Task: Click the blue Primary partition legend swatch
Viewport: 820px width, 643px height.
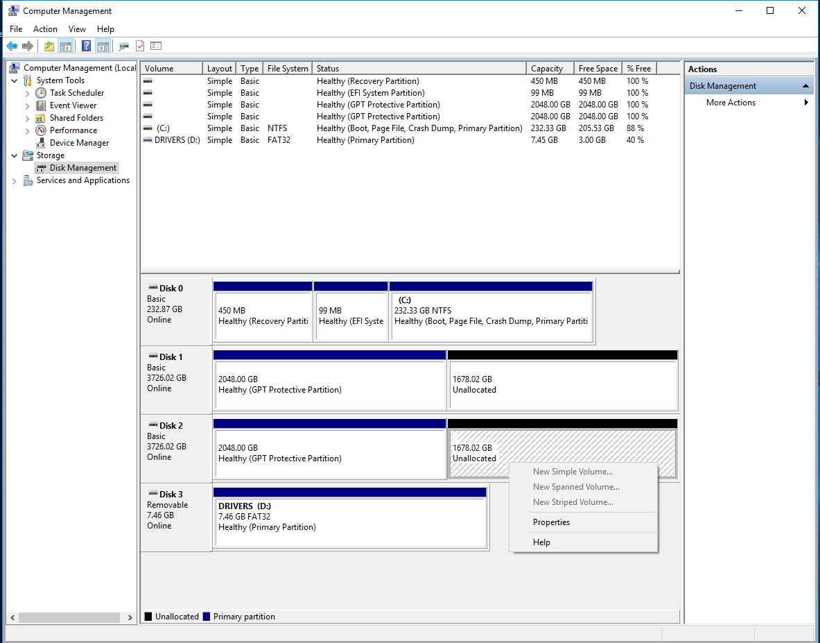Action: [x=206, y=617]
